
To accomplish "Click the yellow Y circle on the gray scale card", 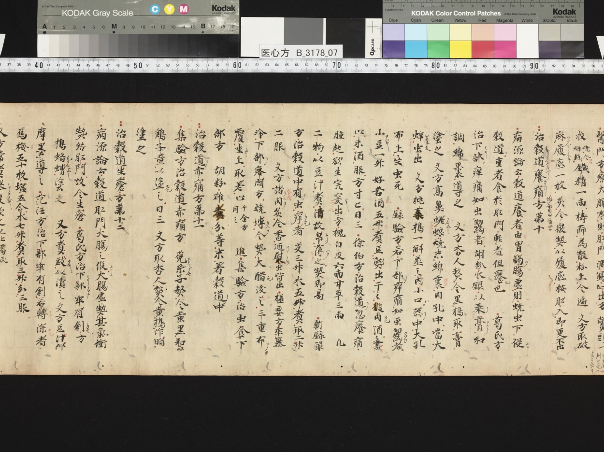I will click(x=169, y=9).
